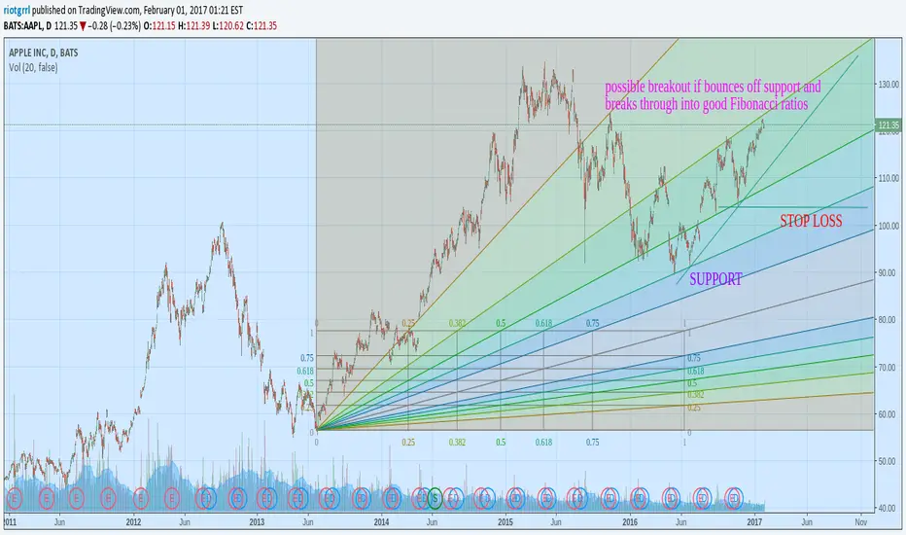Click the C:121.35 close value in header
Screen dimensions: 906x535
pos(261,26)
